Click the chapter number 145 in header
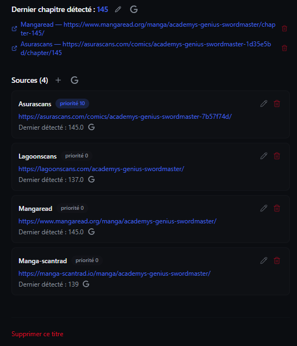The height and width of the screenshot is (346, 297). [102, 9]
